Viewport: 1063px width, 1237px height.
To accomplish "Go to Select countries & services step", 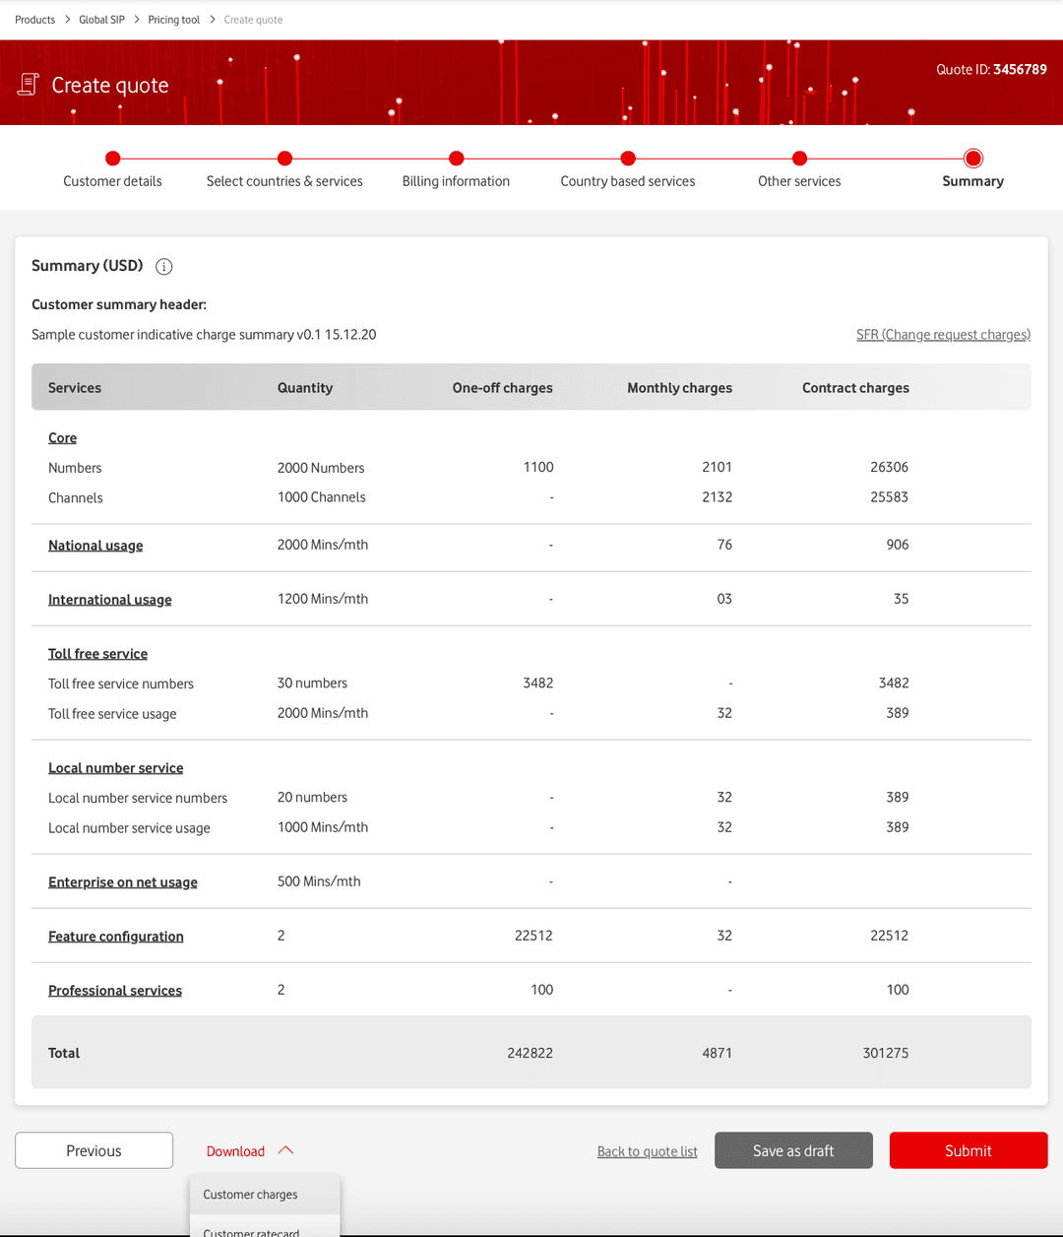I will [x=284, y=181].
